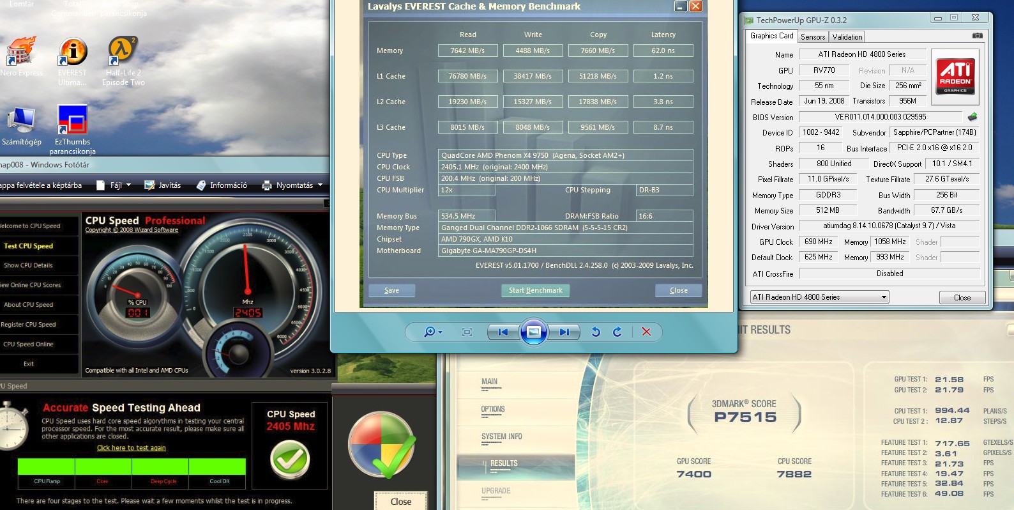The height and width of the screenshot is (510, 1014).
Task: Select the Graphics Card tab in GPU-Z
Action: pyautogui.click(x=771, y=36)
